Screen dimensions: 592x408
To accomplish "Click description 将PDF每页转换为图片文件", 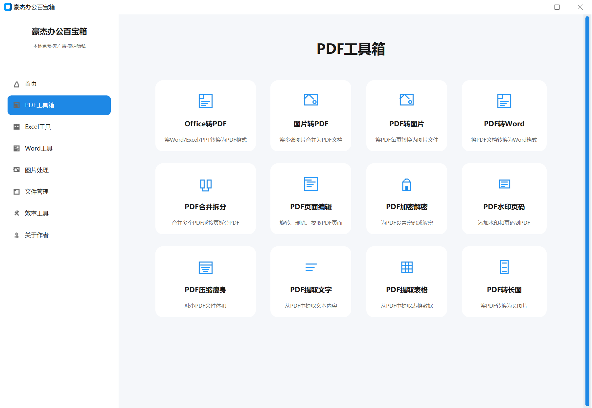I will click(406, 140).
